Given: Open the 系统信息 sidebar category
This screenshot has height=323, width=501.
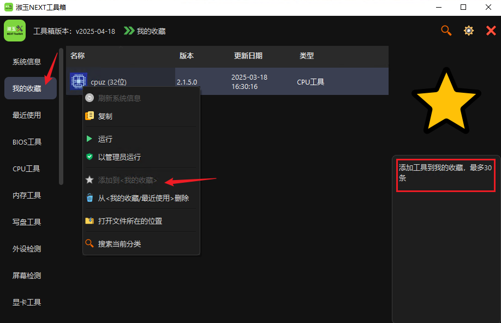Looking at the screenshot, I should 27,62.
